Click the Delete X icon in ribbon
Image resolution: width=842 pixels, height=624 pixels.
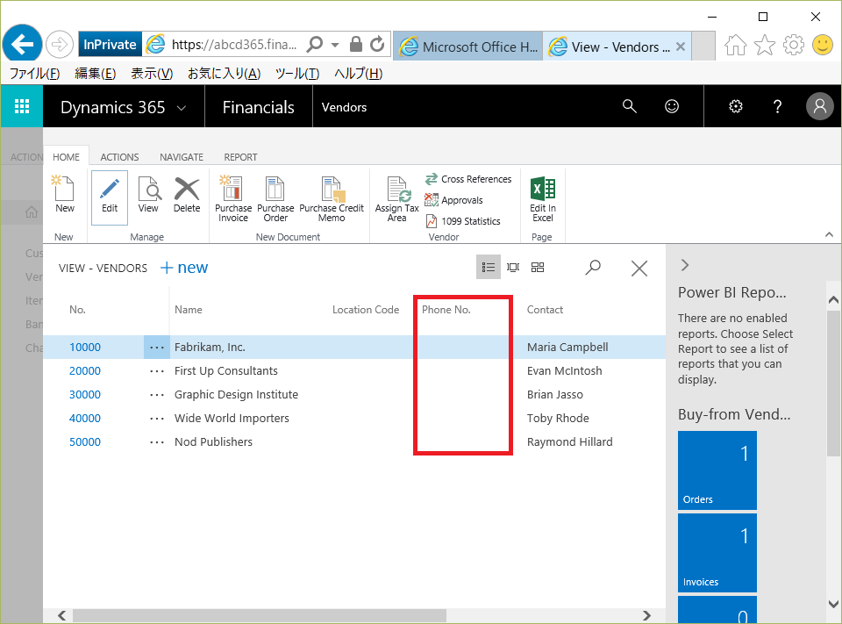coord(187,190)
